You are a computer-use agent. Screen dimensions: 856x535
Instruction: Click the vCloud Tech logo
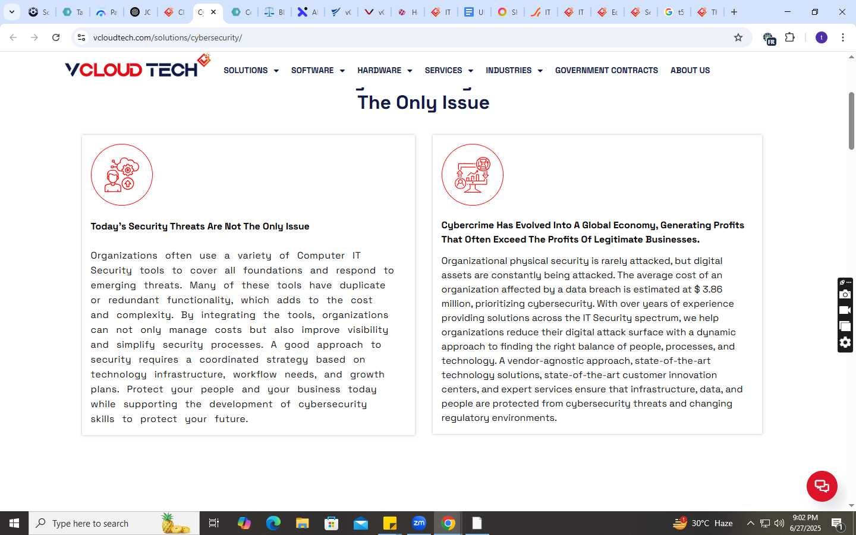point(137,67)
